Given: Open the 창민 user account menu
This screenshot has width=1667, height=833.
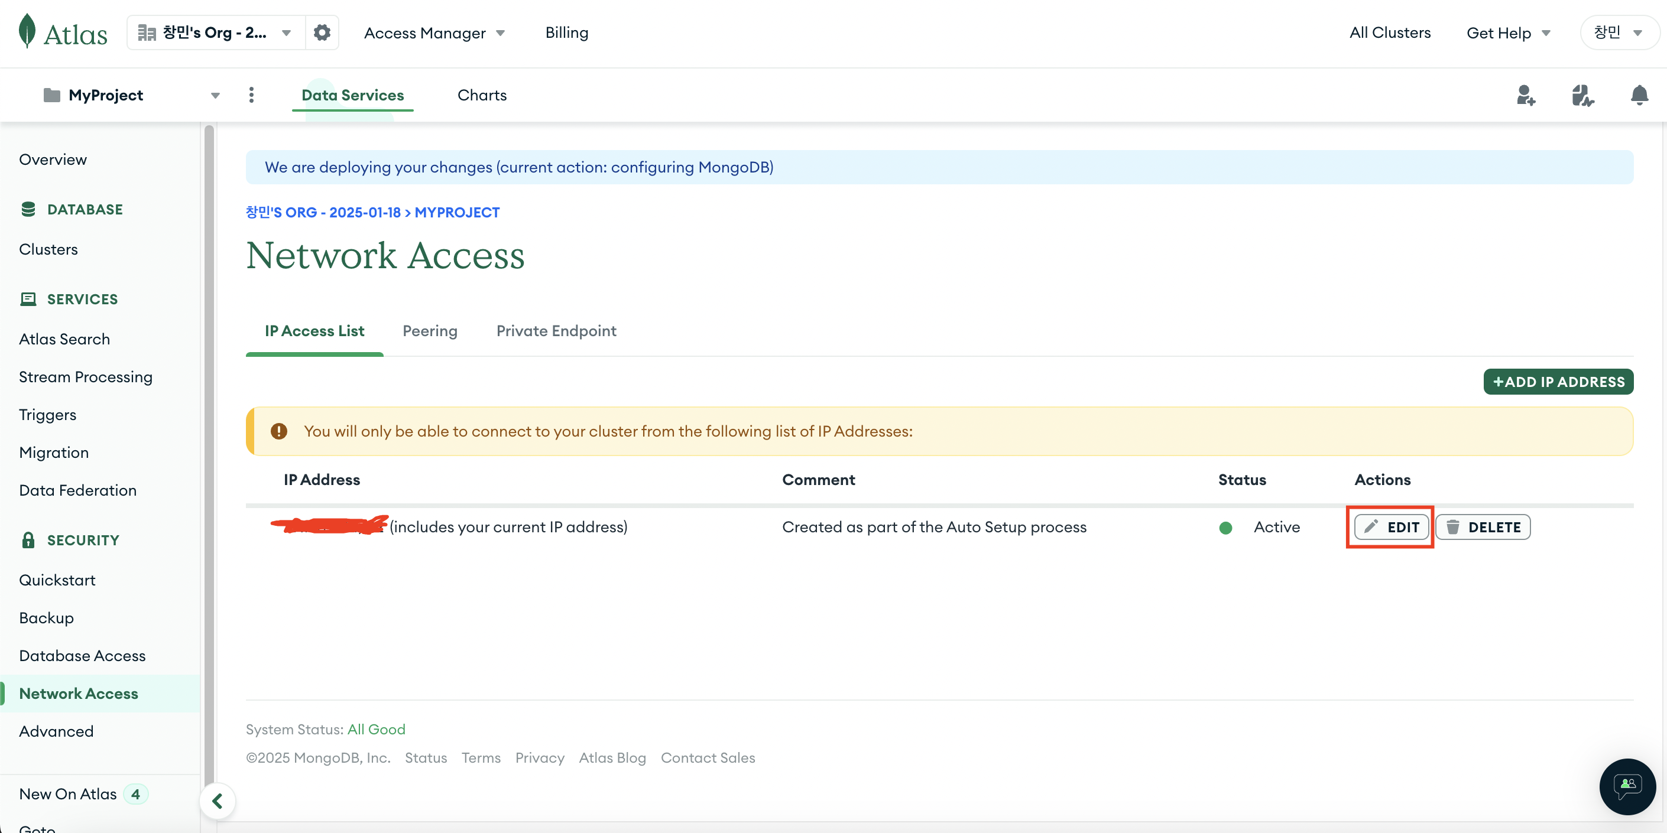Looking at the screenshot, I should pyautogui.click(x=1618, y=32).
